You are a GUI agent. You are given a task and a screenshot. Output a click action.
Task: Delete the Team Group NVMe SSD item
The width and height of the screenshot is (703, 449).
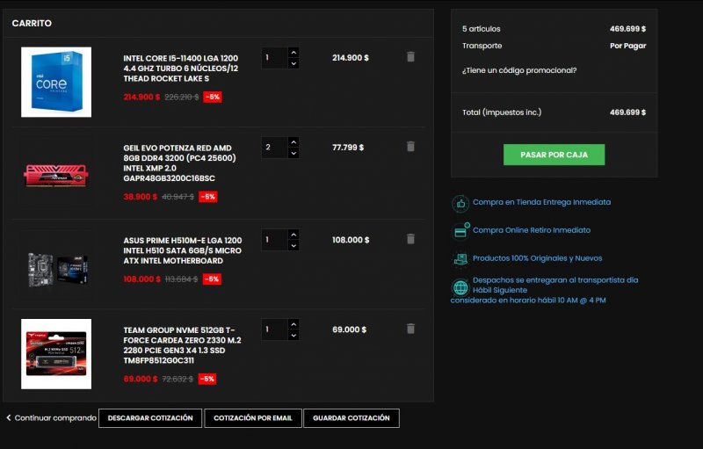(410, 329)
